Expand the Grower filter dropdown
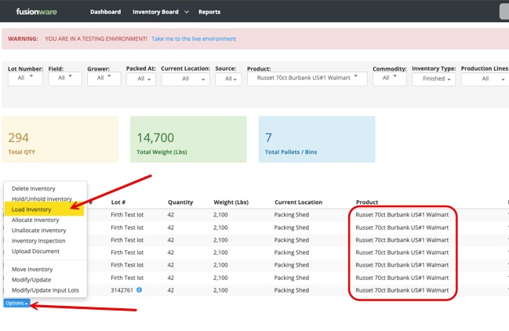This screenshot has width=509, height=331. tap(104, 78)
